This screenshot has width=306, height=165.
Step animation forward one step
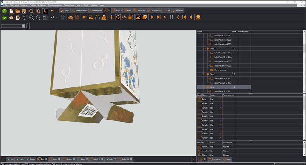(x=165, y=17)
